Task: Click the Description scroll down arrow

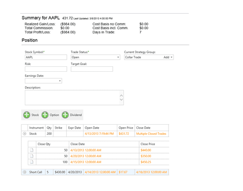Action: (121, 100)
